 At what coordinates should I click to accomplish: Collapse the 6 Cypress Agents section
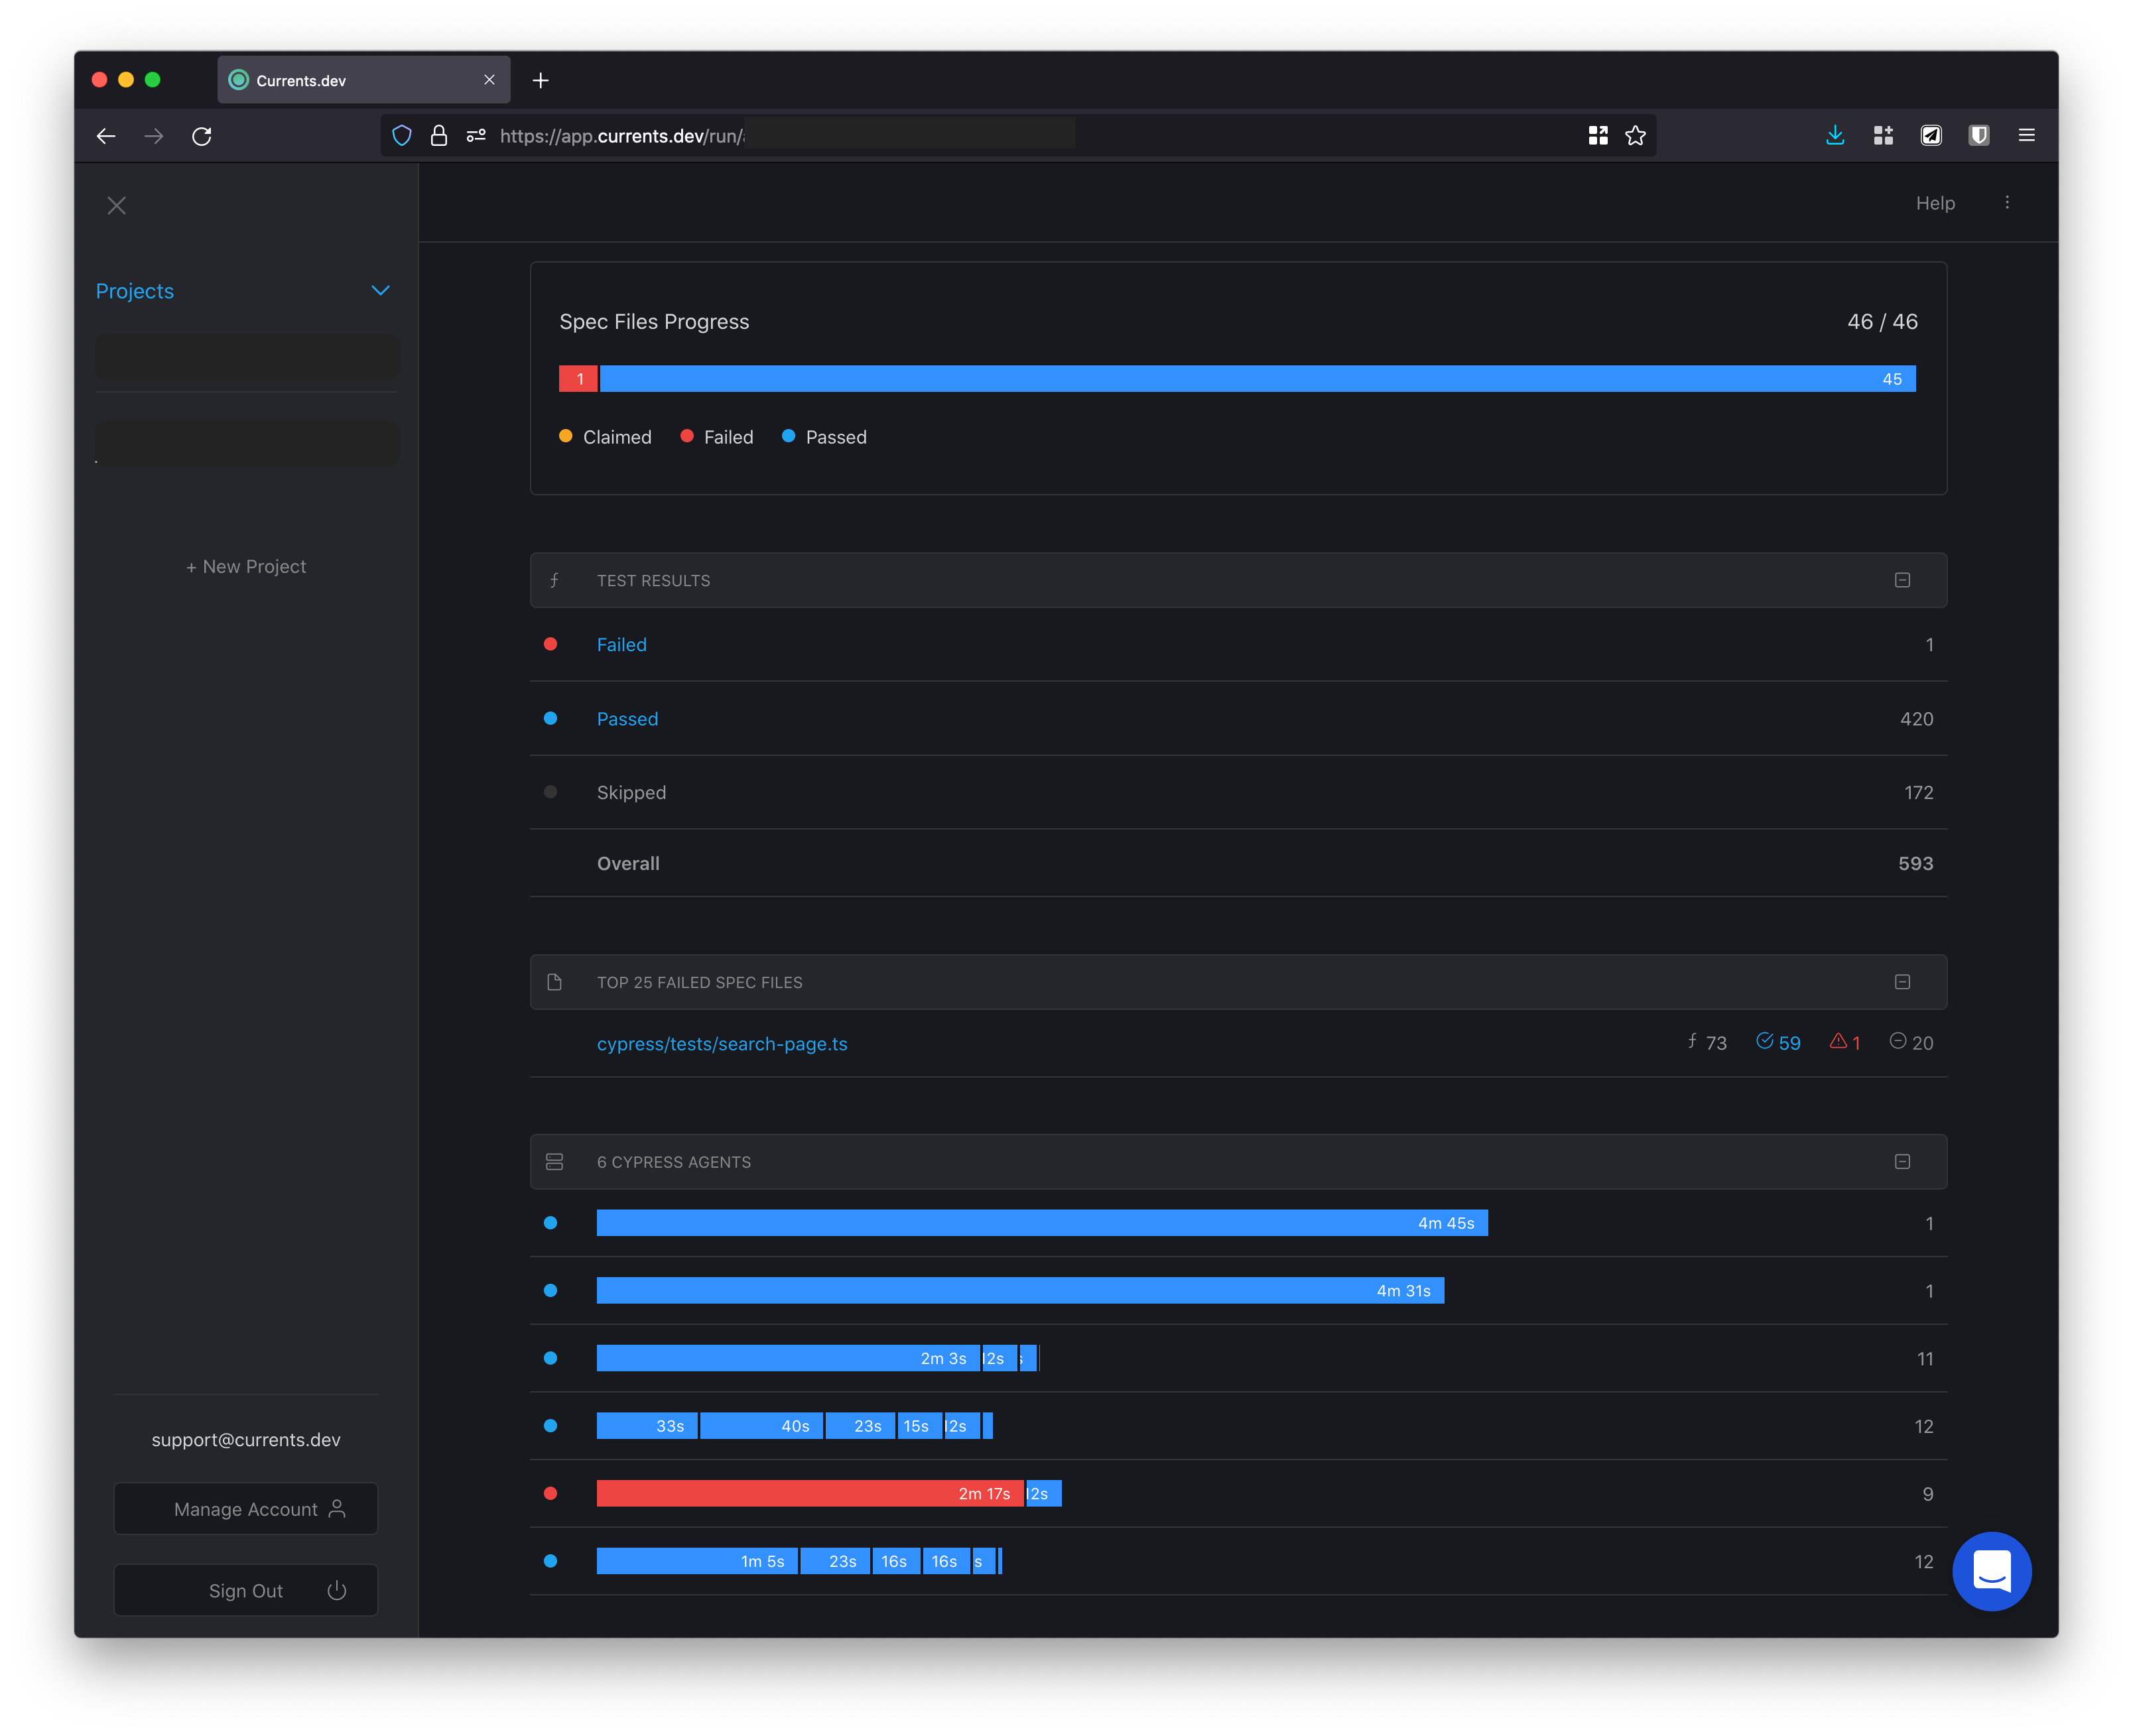pos(1902,1161)
